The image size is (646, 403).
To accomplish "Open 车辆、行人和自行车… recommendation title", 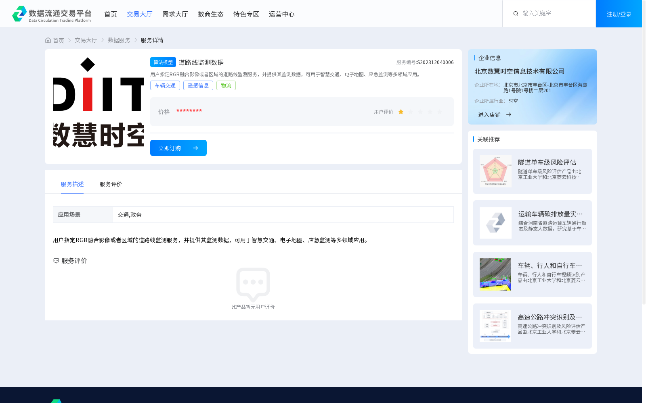I will [x=550, y=266].
